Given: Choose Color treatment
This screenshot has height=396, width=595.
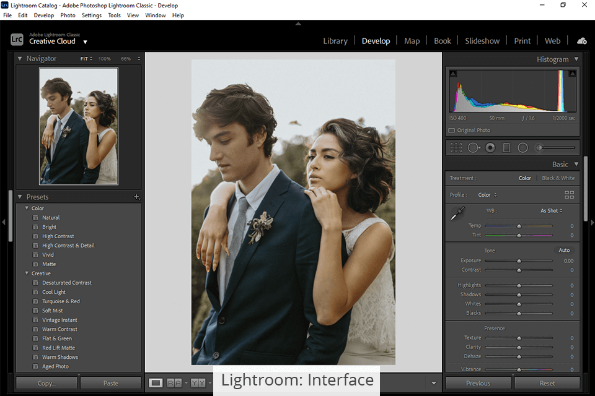Looking at the screenshot, I should point(525,178).
